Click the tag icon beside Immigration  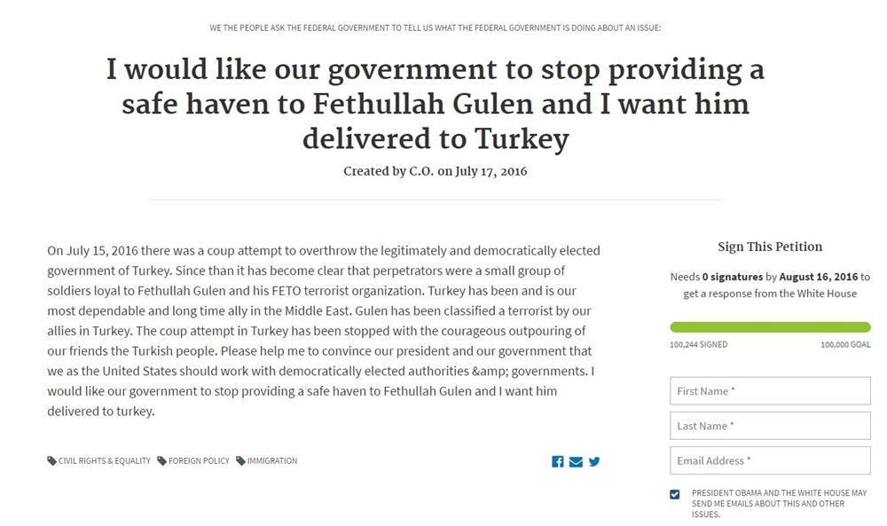241,461
